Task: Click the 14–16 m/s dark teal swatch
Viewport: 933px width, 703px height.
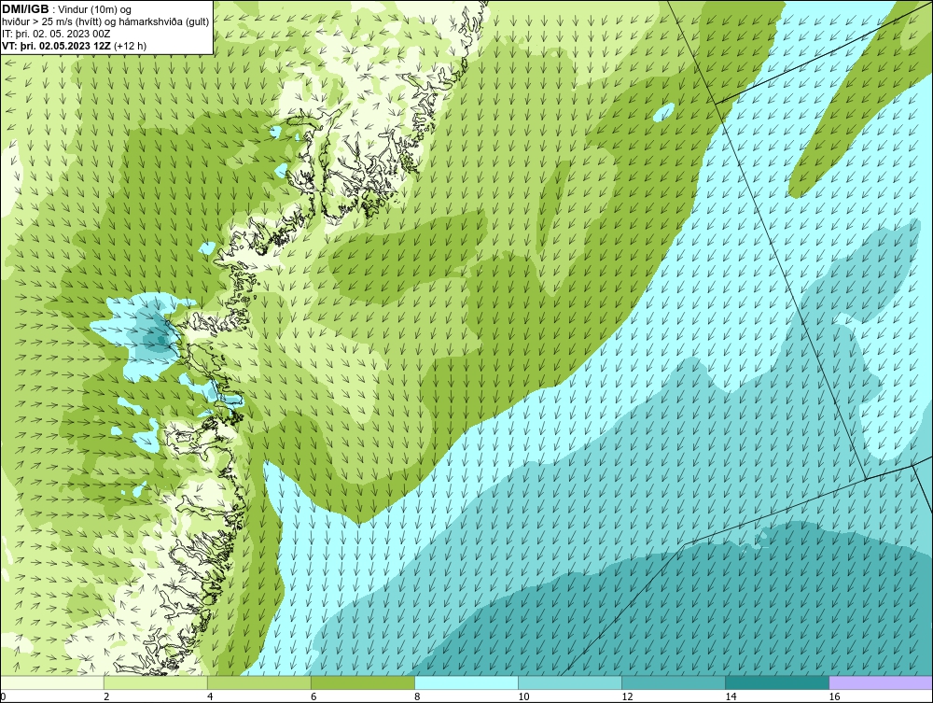Action: 776,682
